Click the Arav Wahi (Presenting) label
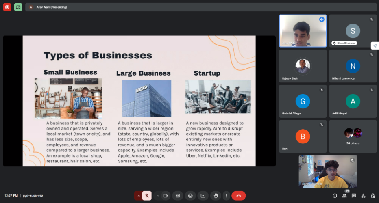Viewport: 379px width, 203px height. [52, 7]
